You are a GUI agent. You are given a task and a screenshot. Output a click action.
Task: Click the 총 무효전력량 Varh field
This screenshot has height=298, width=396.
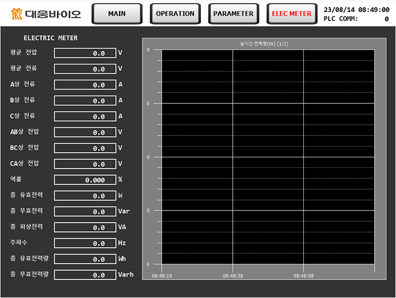(85, 274)
